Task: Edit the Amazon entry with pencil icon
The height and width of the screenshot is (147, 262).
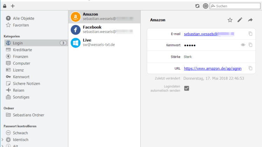Action: [240, 20]
